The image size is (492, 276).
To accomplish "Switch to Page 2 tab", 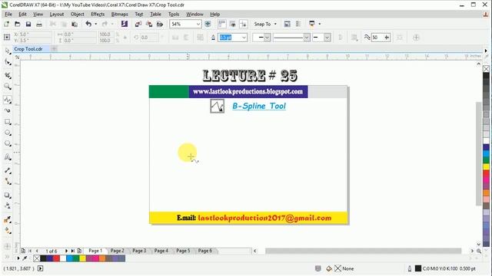I will [x=118, y=251].
